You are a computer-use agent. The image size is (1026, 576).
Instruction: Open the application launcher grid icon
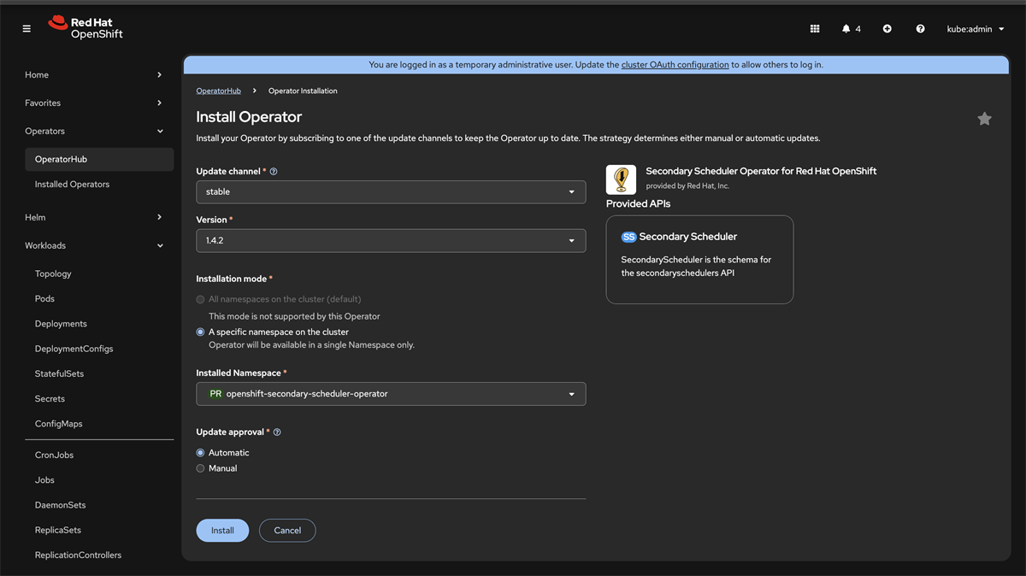tap(815, 29)
